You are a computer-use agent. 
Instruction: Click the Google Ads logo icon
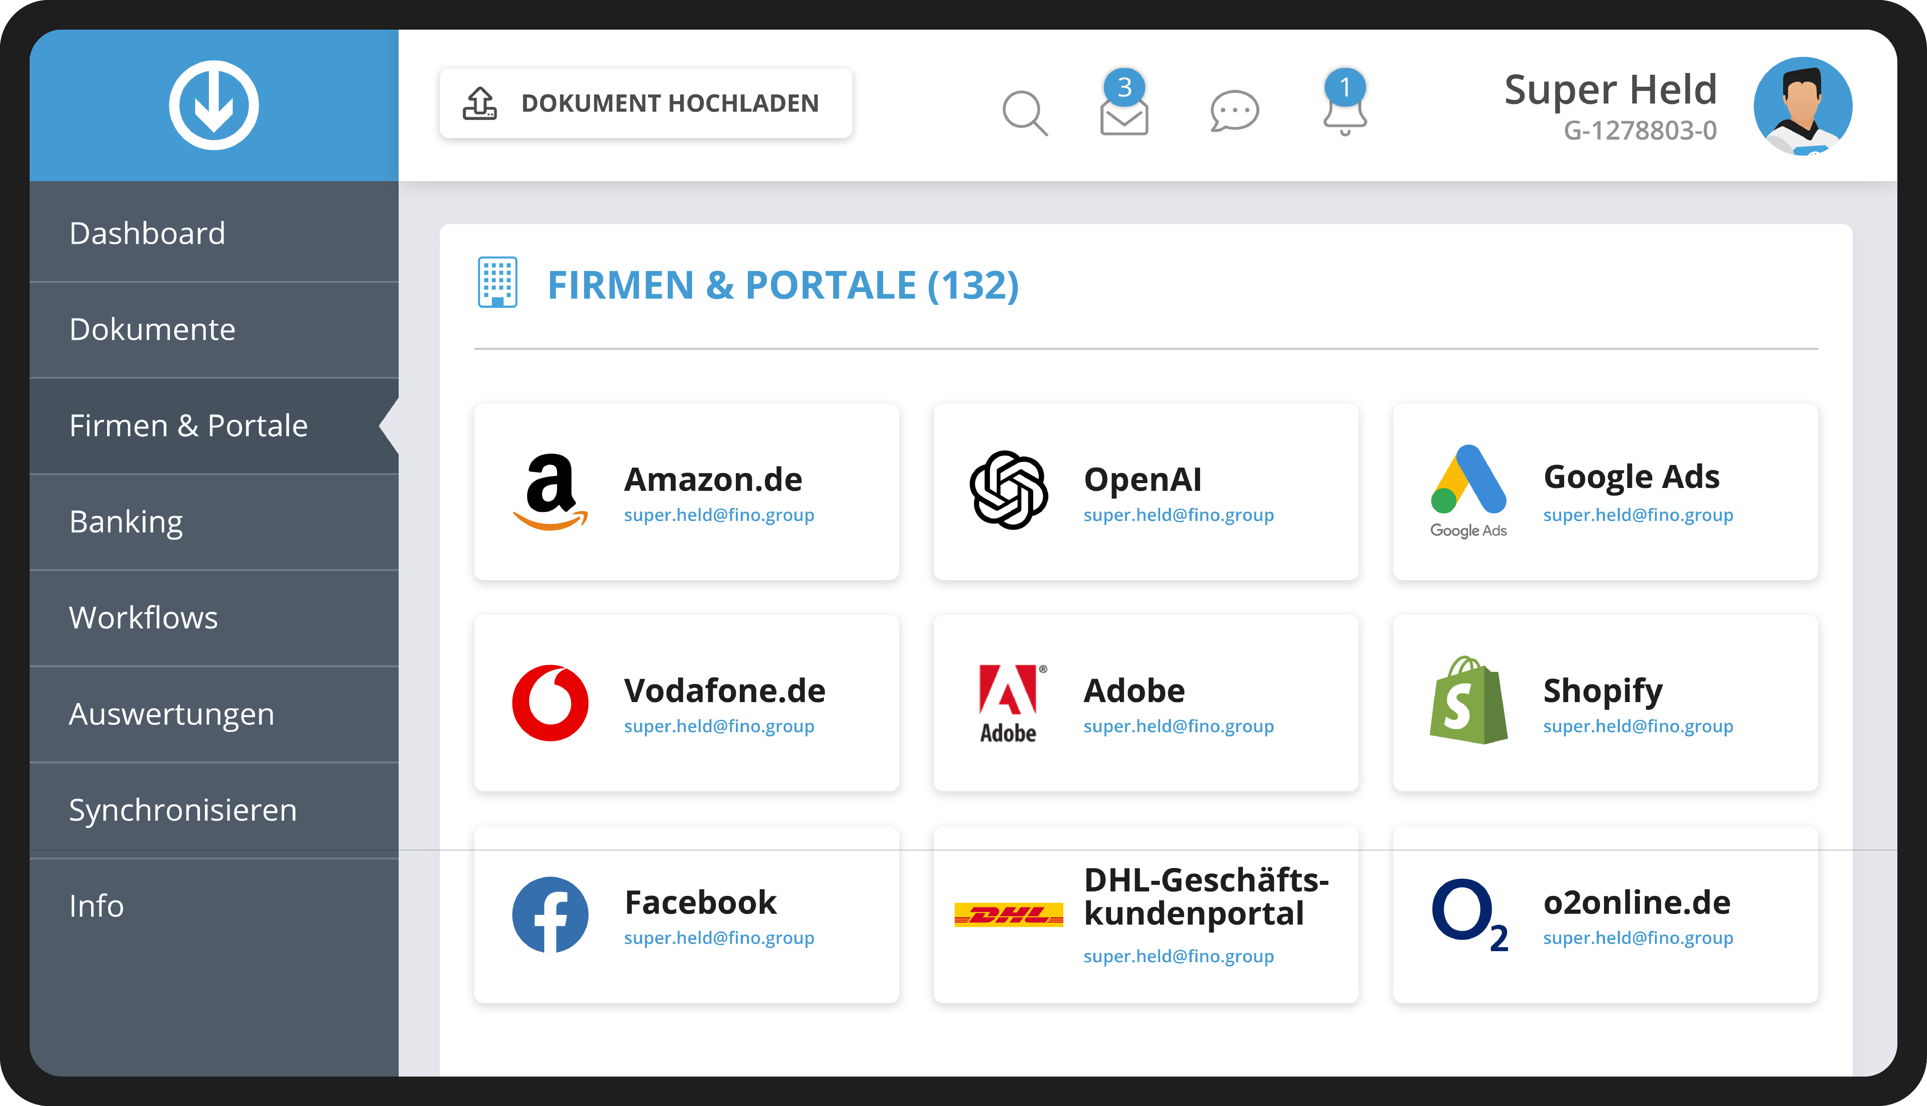click(x=1468, y=492)
